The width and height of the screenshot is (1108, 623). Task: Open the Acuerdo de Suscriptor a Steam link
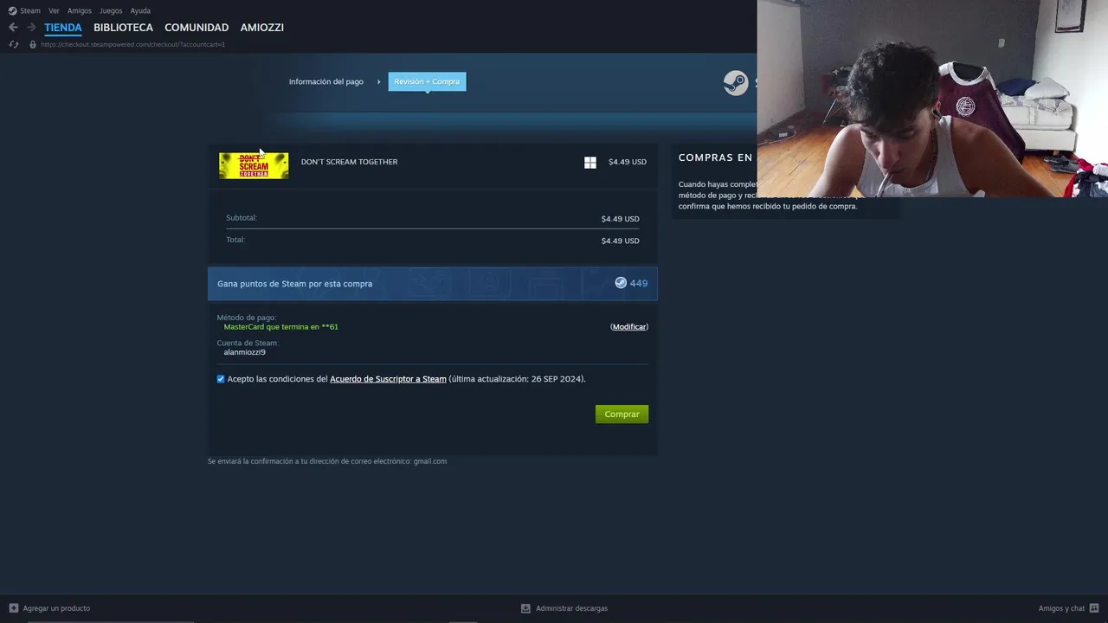[388, 379]
